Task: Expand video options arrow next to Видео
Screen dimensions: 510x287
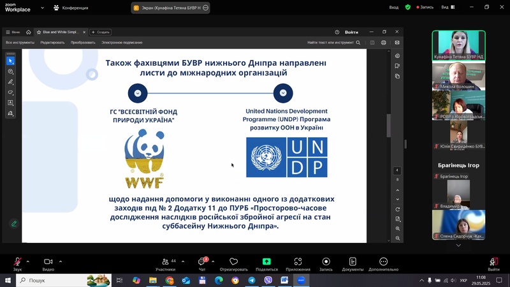Action: pos(61,261)
